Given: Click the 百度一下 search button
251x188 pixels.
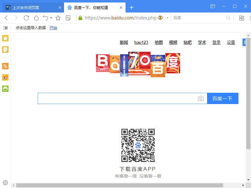Looking at the screenshot, I should pos(223,98).
